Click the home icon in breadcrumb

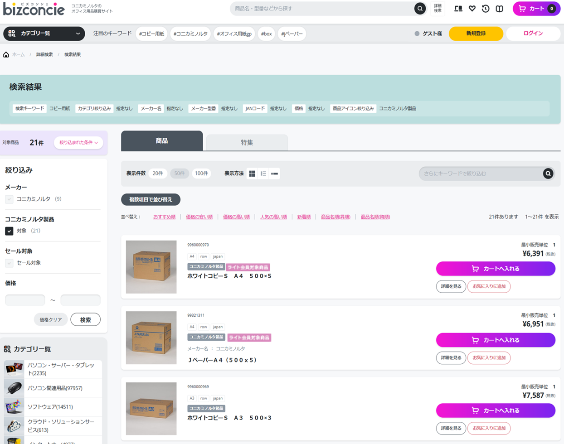click(x=6, y=54)
